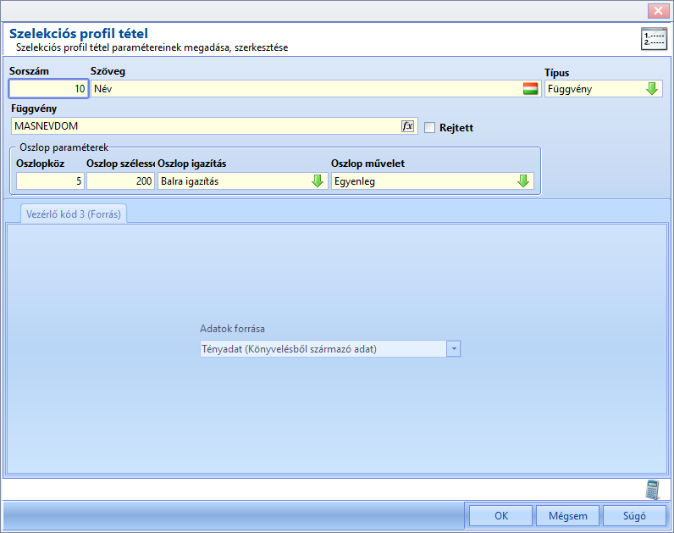Click the Oszlop paraméterek group label
Image resolution: width=674 pixels, height=533 pixels.
[x=64, y=147]
